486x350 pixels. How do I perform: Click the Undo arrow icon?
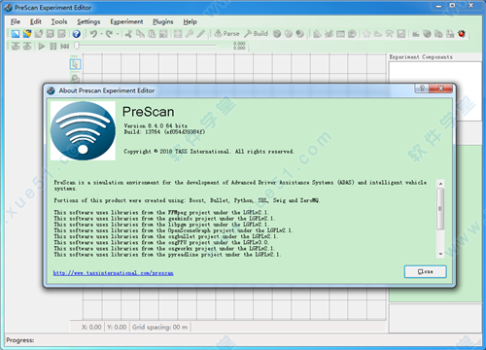pyautogui.click(x=93, y=34)
